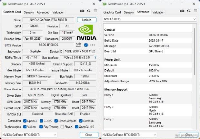Open the NVIDIA BIOS category dropdown
The width and height of the screenshot is (200, 139).
click(x=150, y=19)
